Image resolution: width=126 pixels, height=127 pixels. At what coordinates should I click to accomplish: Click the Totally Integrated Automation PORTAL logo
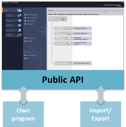113,6
